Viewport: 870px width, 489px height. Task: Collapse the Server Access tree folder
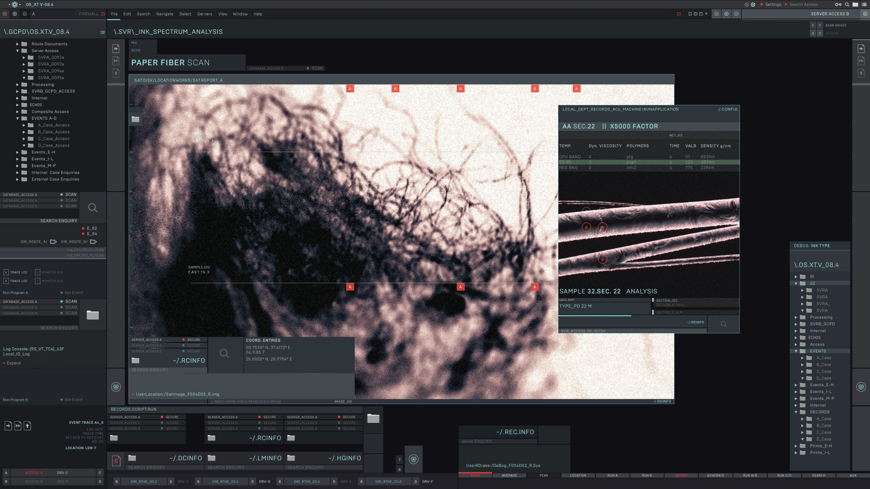point(18,51)
